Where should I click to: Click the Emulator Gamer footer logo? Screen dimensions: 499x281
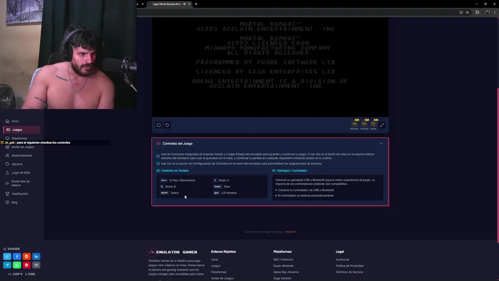(x=173, y=252)
